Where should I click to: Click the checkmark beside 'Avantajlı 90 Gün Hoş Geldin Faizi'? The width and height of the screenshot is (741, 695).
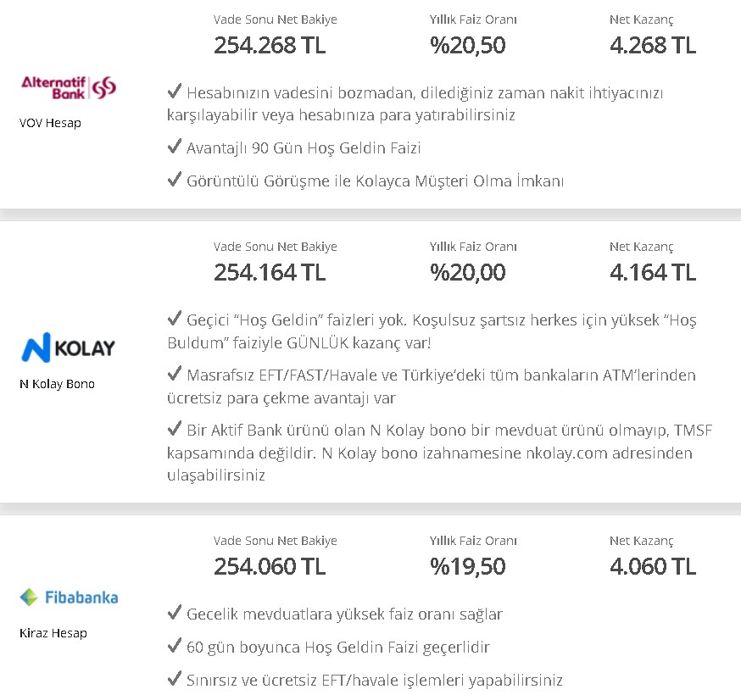pos(175,147)
